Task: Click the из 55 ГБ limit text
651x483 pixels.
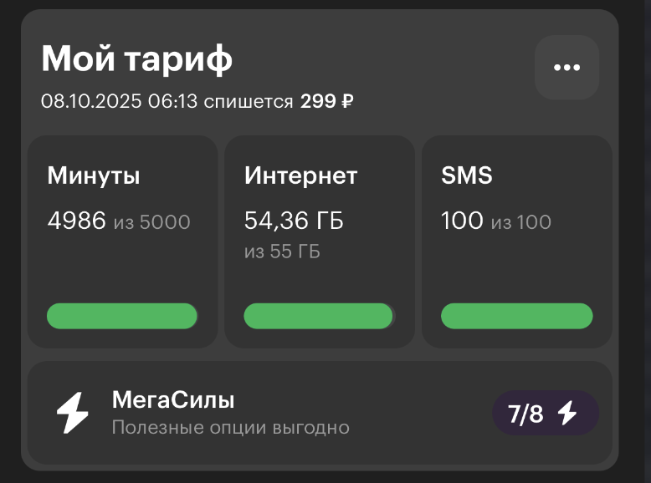Action: tap(282, 252)
